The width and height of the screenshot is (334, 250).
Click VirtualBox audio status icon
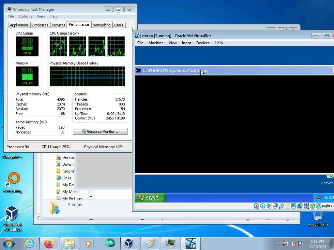pyautogui.click(x=269, y=206)
